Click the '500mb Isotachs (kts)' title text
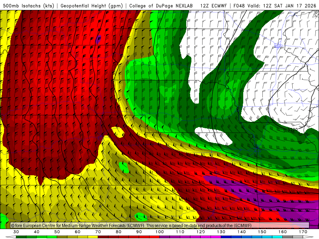The width and height of the screenshot is (319, 239). (x=29, y=6)
